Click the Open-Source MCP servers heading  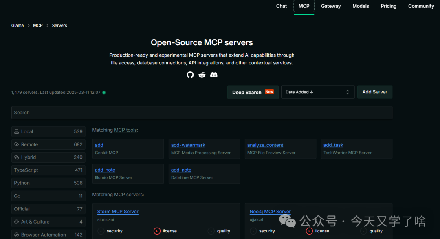click(202, 42)
